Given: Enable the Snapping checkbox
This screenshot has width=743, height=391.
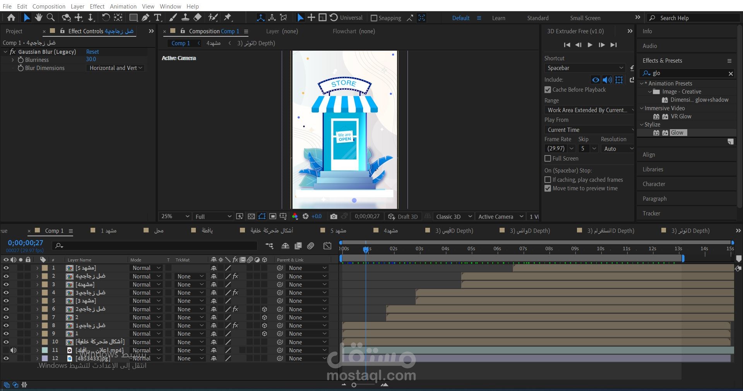Looking at the screenshot, I should coord(374,18).
